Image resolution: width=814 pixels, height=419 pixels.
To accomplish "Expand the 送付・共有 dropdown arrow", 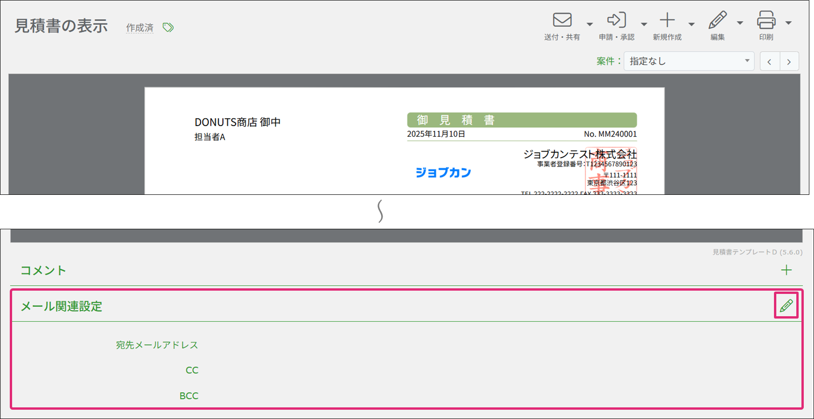I will 590,24.
